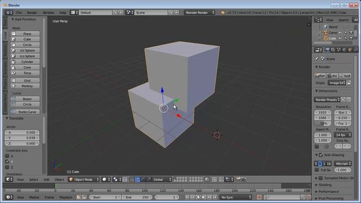Add a new scene with plus icon
The width and height of the screenshot is (361, 203).
[x=171, y=12]
